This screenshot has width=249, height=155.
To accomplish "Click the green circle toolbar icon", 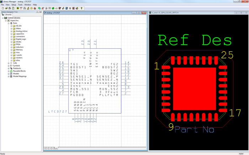I will click(x=53, y=8).
